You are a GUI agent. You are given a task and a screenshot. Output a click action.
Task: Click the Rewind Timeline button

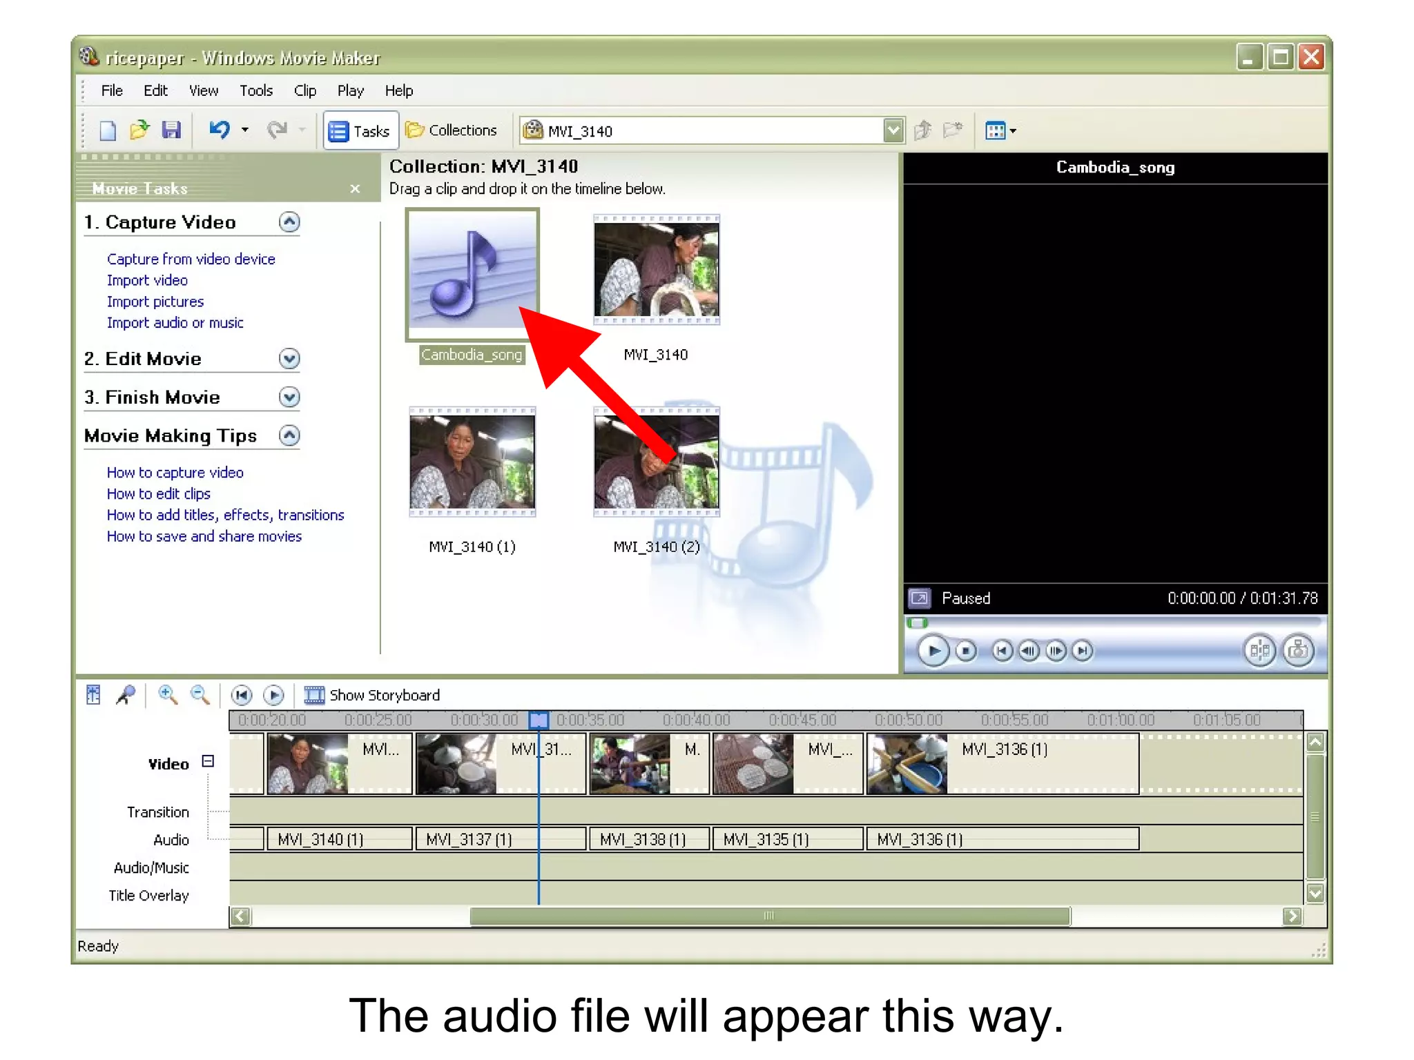[242, 695]
